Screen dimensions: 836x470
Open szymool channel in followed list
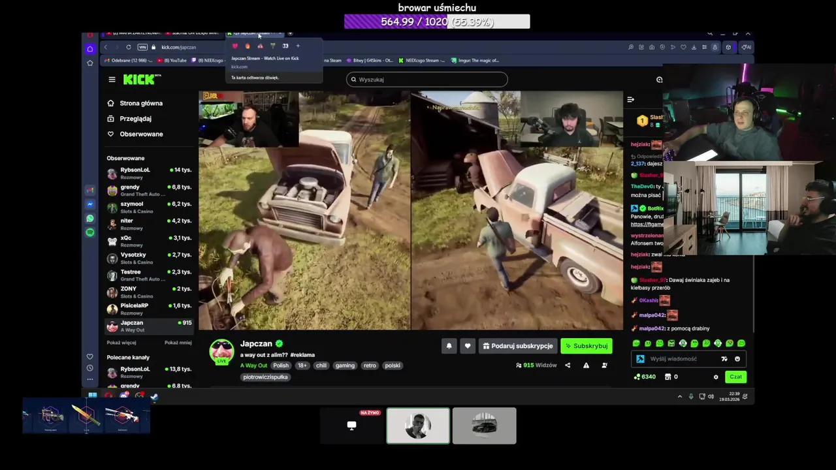(x=149, y=207)
